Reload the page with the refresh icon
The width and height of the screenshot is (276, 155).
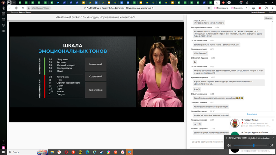23,8
